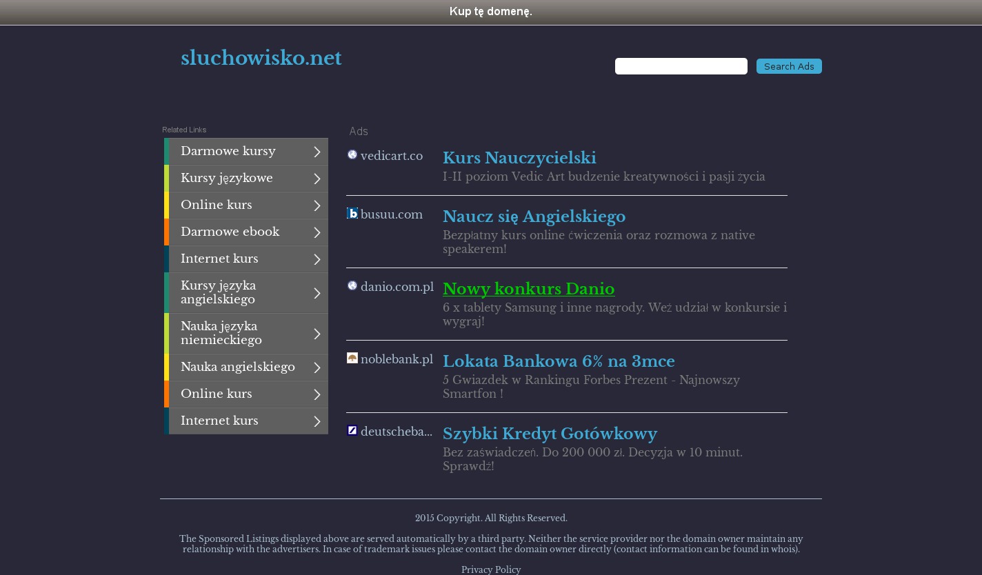
Task: Click the noblebank.pl favicon icon
Action: 352,359
